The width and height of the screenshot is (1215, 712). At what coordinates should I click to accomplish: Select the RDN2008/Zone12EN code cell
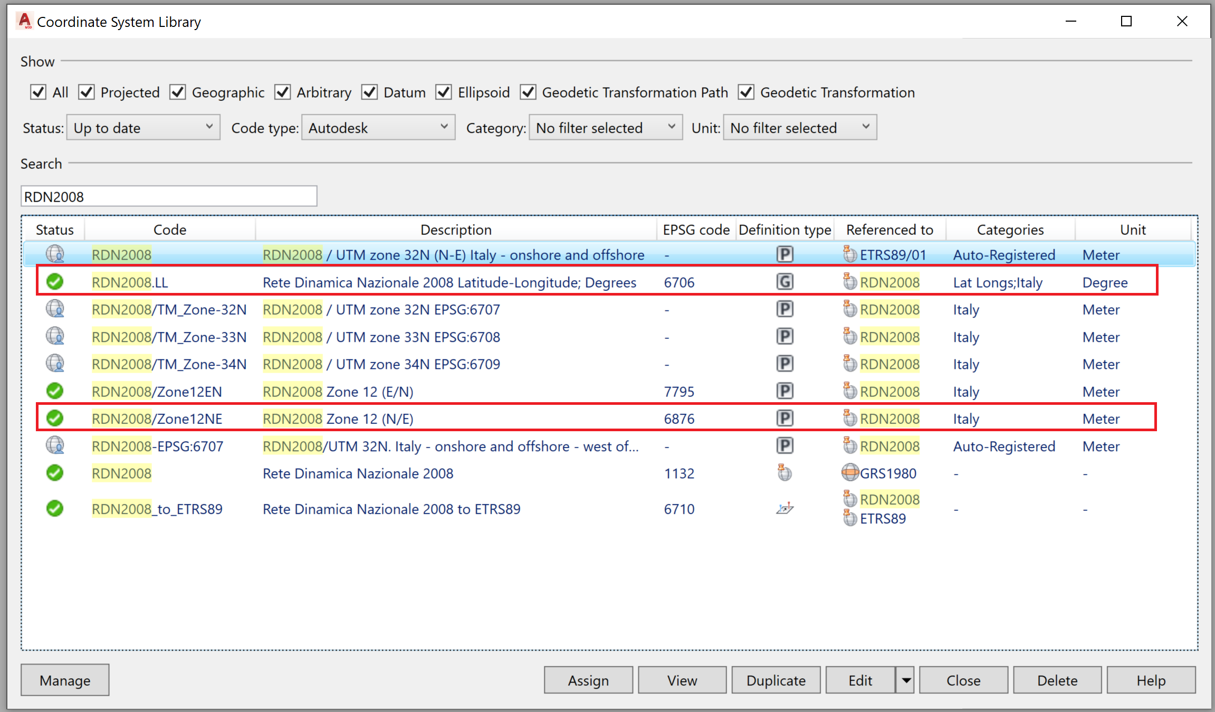[157, 392]
